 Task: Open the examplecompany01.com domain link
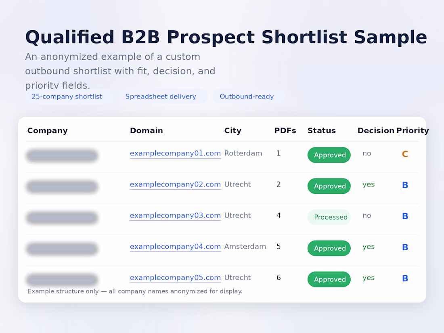pos(175,153)
